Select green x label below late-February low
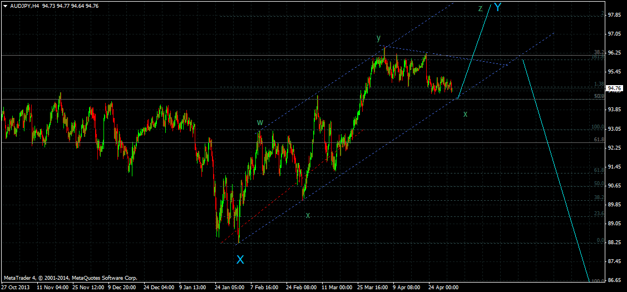This screenshot has height=292, width=627. tap(308, 215)
